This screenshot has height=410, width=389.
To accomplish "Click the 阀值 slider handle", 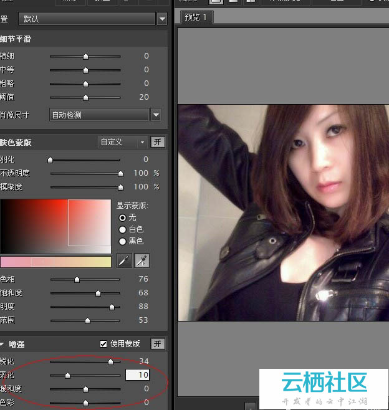I will click(85, 98).
